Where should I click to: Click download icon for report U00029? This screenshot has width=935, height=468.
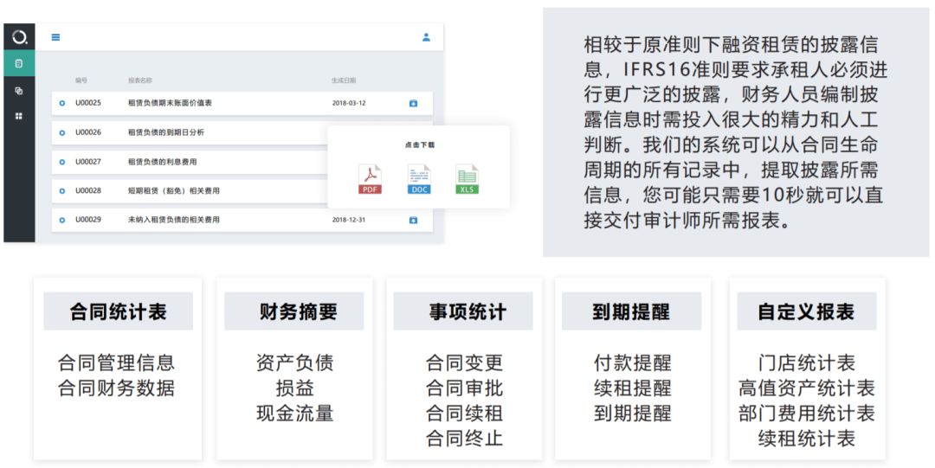coord(413,220)
